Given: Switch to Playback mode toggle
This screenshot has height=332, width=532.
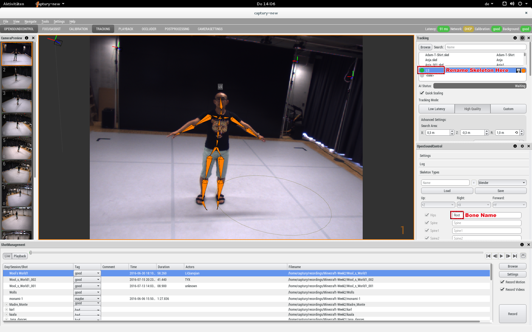Looking at the screenshot, I should [20, 256].
